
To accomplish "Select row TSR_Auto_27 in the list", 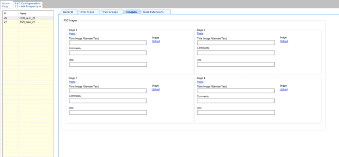I will [x=28, y=22].
